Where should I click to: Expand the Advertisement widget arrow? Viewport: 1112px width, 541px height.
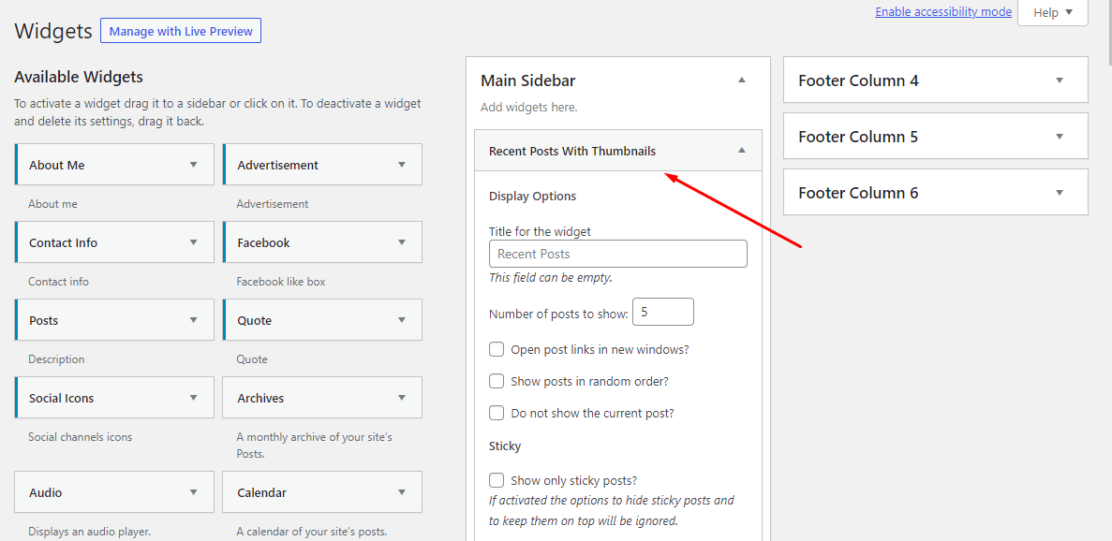[402, 165]
